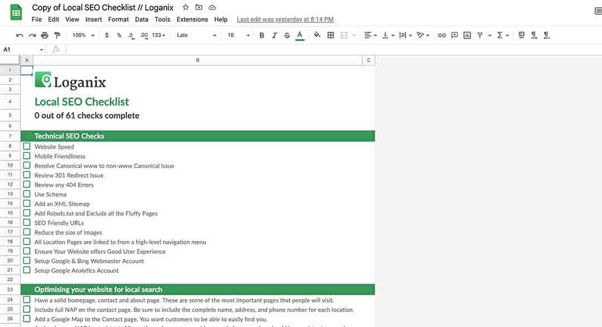Open the View menu
The width and height of the screenshot is (602, 327).
click(72, 19)
